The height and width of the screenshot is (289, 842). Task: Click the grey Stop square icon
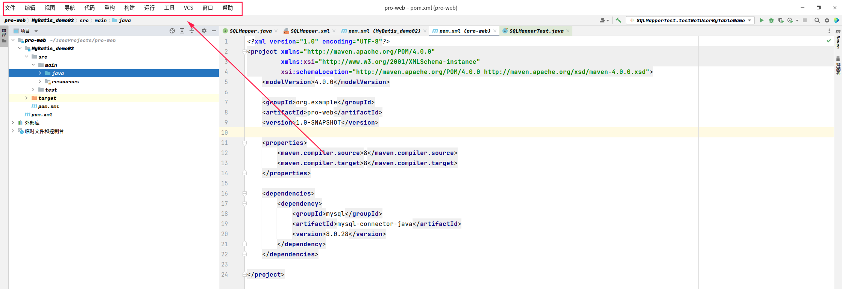(805, 20)
